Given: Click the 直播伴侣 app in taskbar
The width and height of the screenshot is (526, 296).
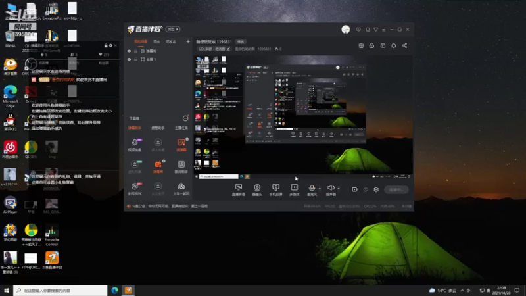Looking at the screenshot, I should pos(128,290).
